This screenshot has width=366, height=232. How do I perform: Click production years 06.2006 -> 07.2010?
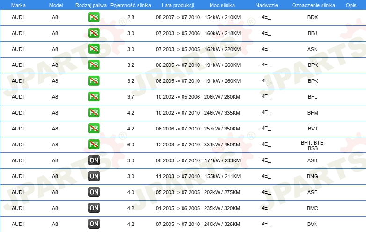tap(178, 129)
